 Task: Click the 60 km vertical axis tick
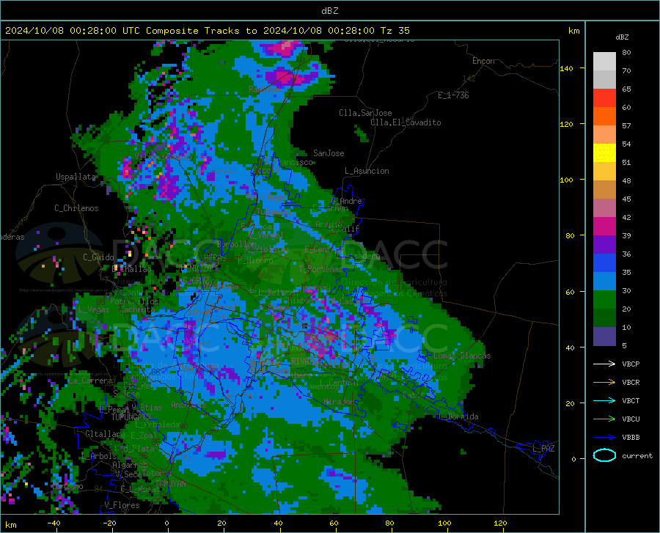570,292
